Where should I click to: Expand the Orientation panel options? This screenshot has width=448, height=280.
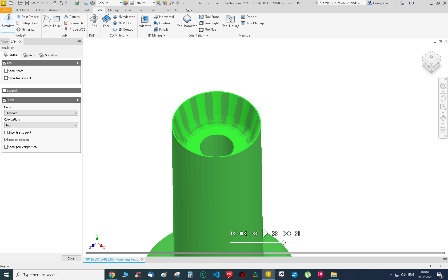click(207, 35)
